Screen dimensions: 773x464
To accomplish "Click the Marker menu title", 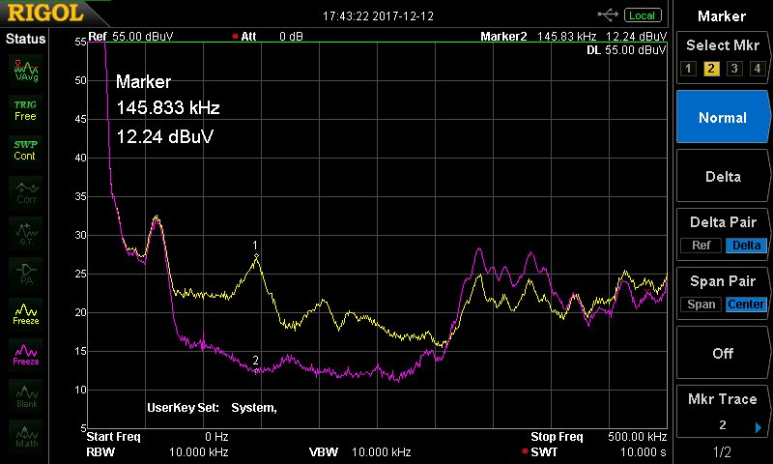I will tap(721, 16).
